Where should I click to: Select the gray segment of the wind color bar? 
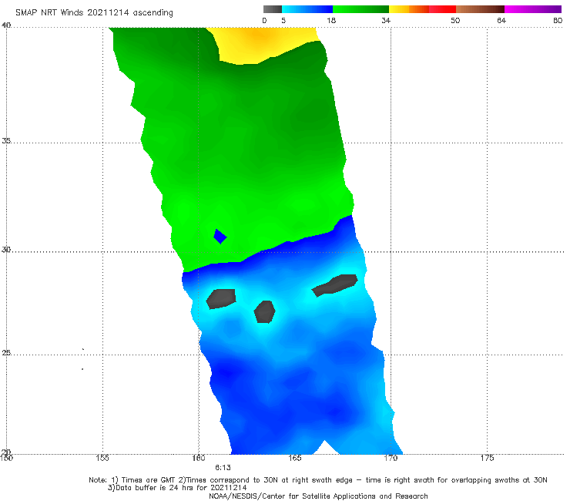point(273,9)
